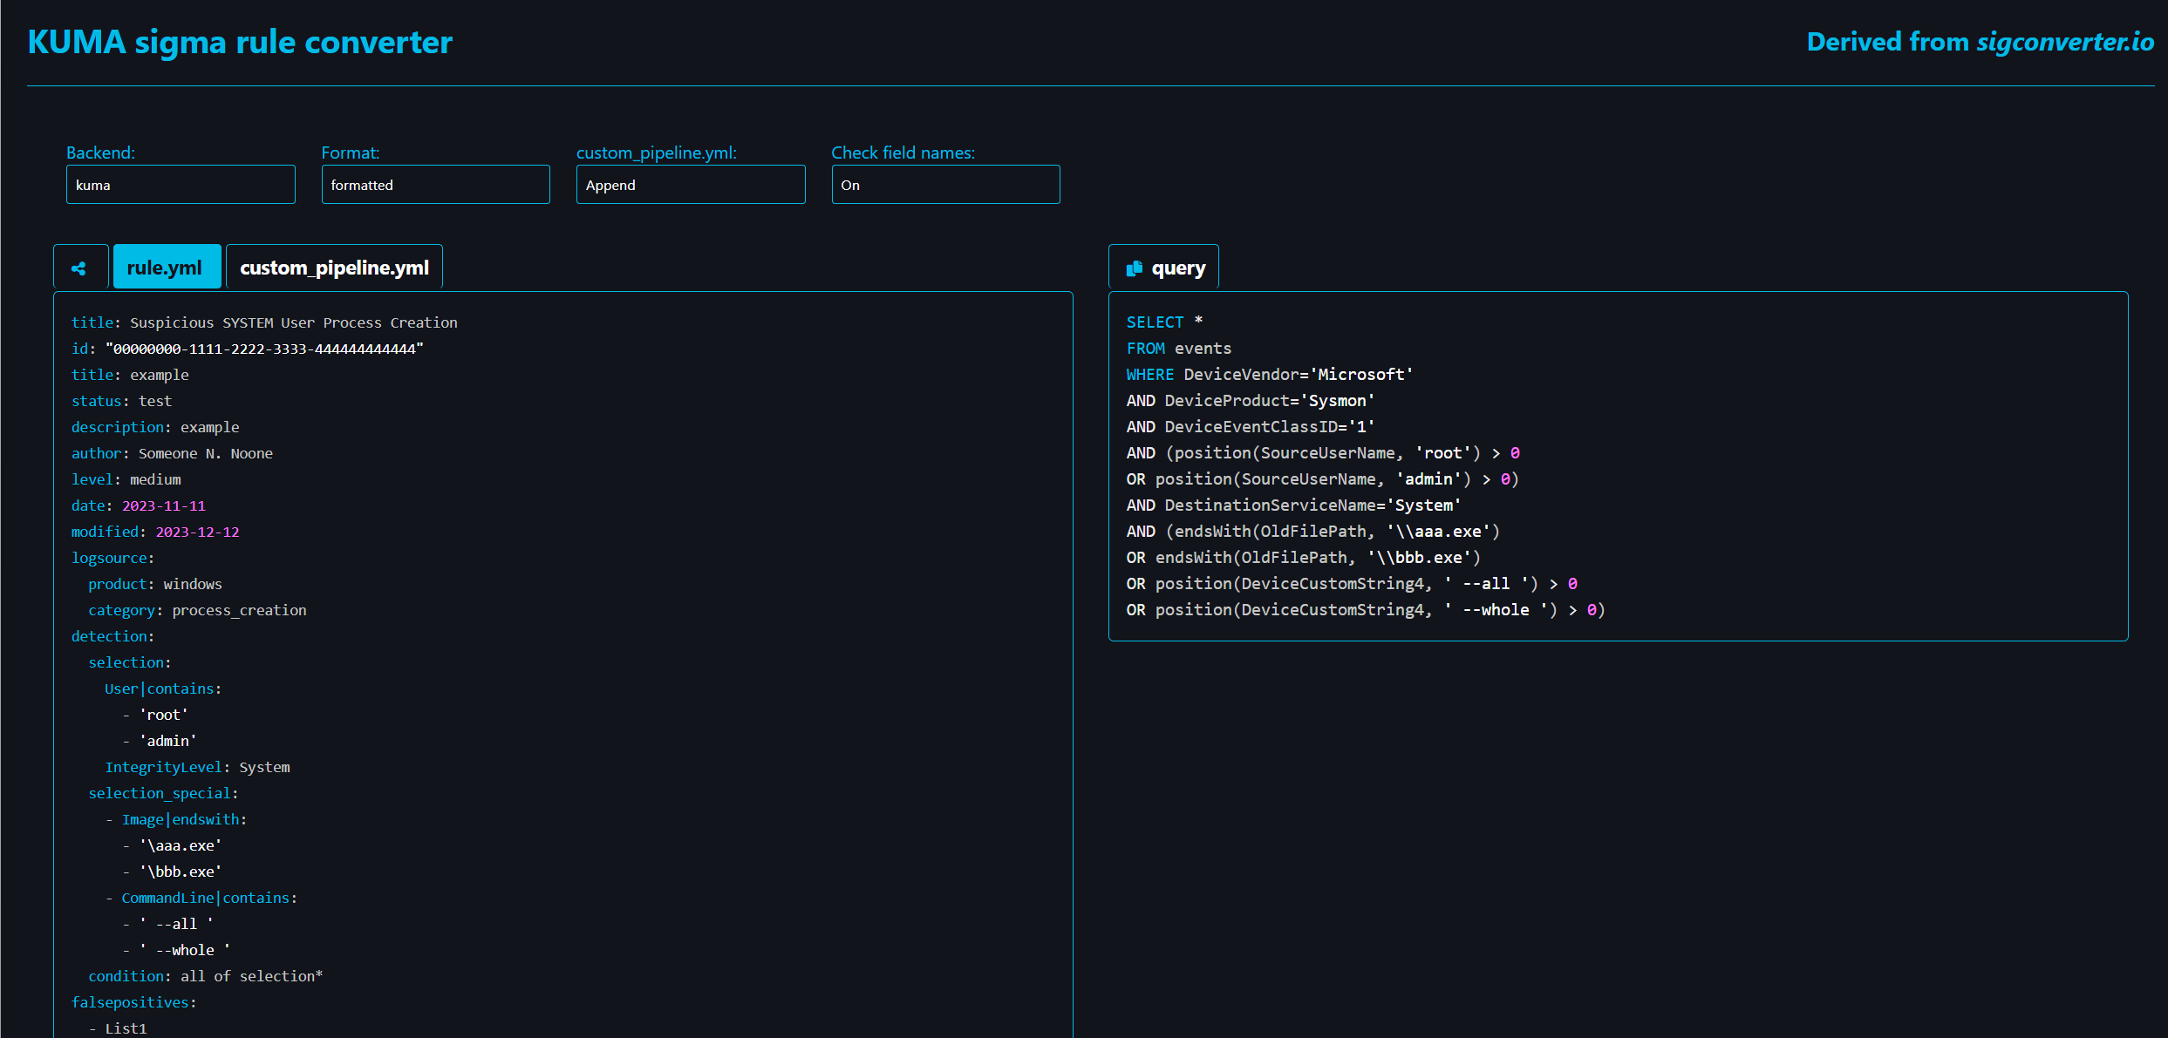Click the endsWith(OldFilePath, '\\bbb.exe') query line
2168x1038 pixels.
tap(1304, 558)
